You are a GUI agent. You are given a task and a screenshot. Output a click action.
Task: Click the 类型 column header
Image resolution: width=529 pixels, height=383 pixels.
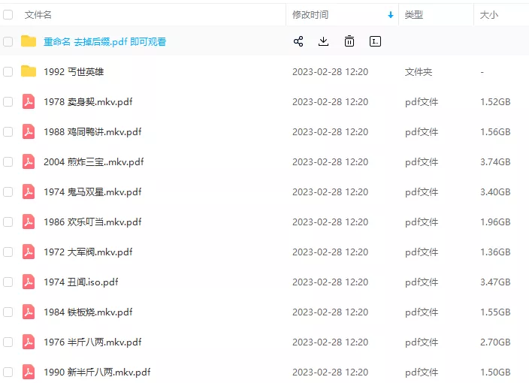pos(414,14)
